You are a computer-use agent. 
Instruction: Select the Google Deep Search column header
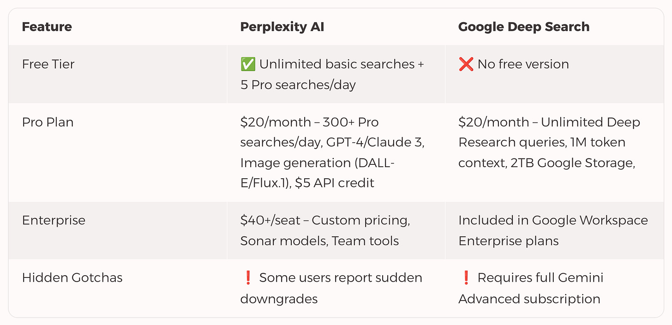(524, 27)
